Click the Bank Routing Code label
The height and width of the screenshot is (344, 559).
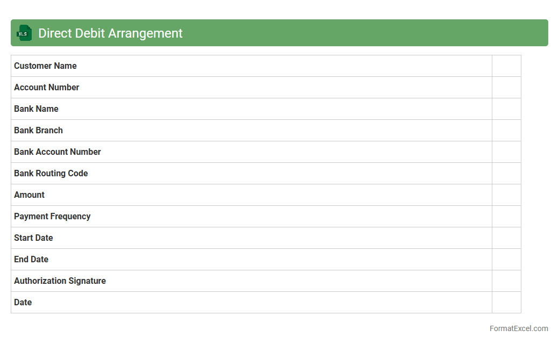tap(51, 174)
